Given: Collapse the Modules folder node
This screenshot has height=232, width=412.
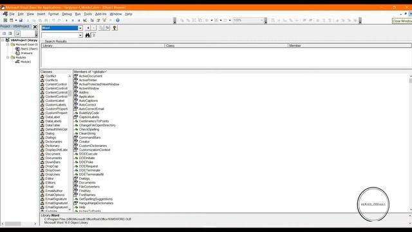Looking at the screenshot, I should pyautogui.click(x=8, y=57).
